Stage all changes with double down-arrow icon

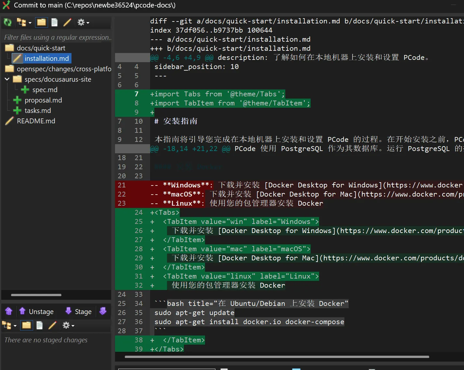pyautogui.click(x=103, y=311)
